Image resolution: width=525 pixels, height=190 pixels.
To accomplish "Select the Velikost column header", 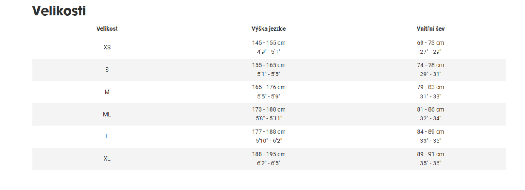I will (x=107, y=29).
